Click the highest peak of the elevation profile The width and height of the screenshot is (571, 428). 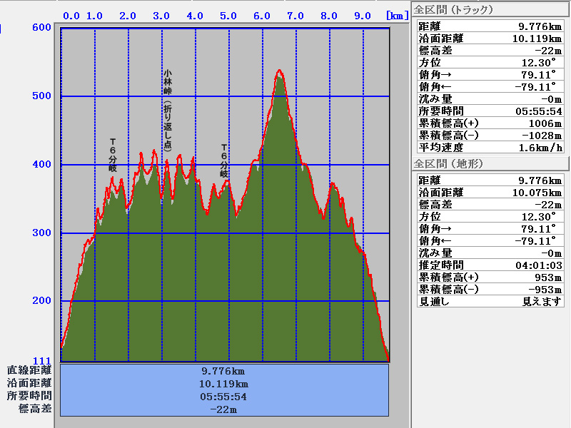click(x=279, y=71)
